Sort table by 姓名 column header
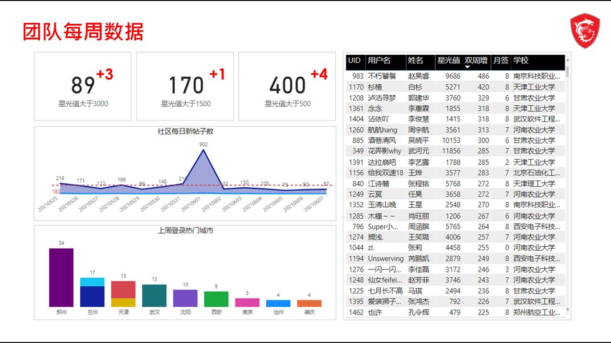 pos(415,61)
